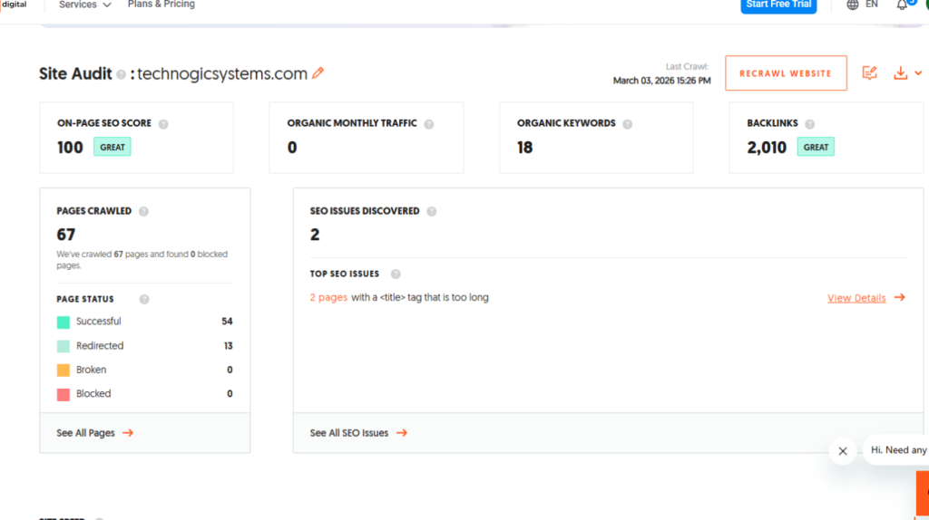The height and width of the screenshot is (520, 929).
Task: Click the red Blocked status swatch
Action: (x=64, y=395)
